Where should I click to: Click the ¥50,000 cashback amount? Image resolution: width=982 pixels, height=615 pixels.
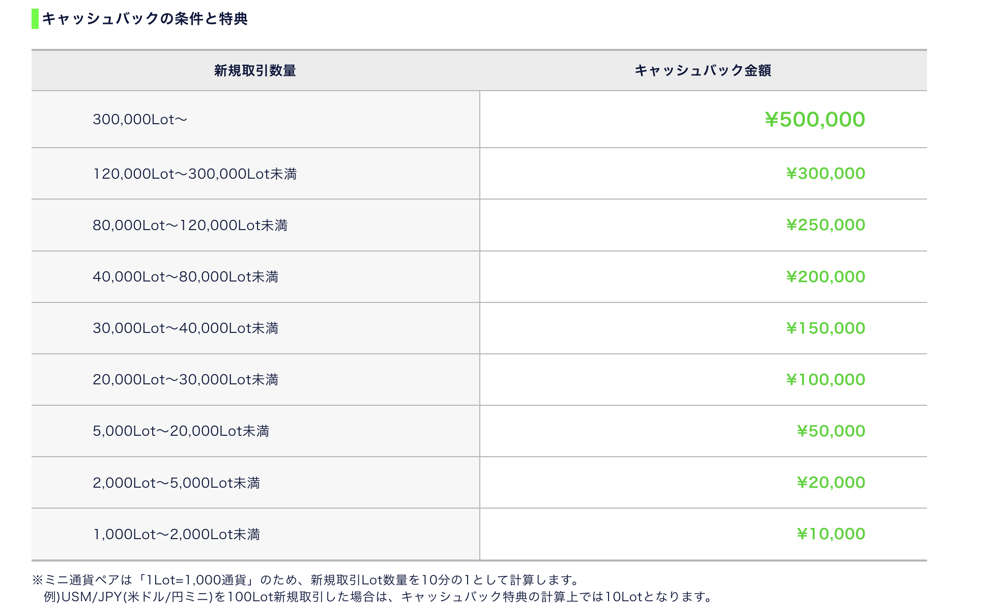tap(830, 431)
